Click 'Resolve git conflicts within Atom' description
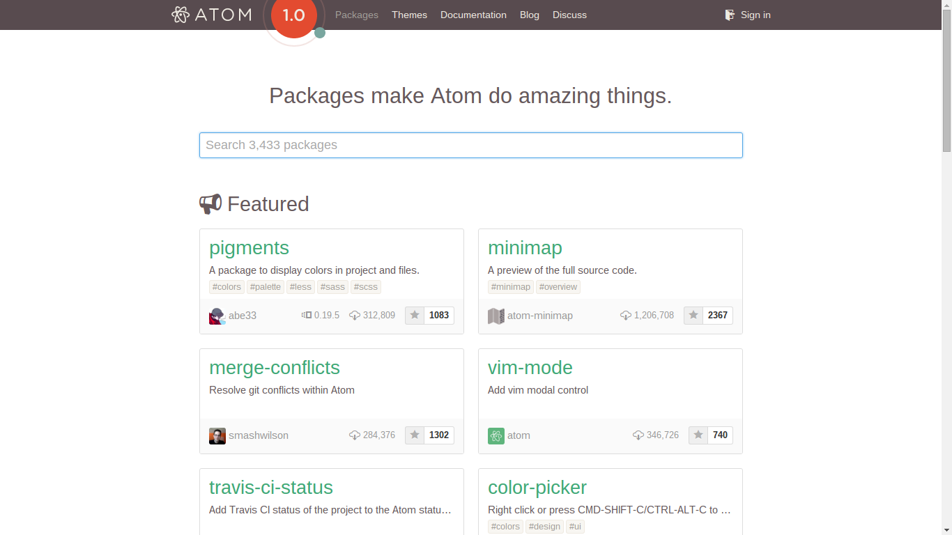Image resolution: width=952 pixels, height=535 pixels. pyautogui.click(x=282, y=390)
